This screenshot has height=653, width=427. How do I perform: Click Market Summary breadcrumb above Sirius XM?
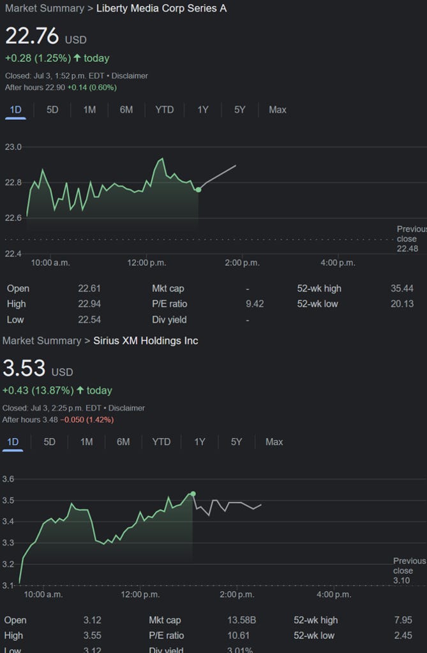(x=41, y=341)
